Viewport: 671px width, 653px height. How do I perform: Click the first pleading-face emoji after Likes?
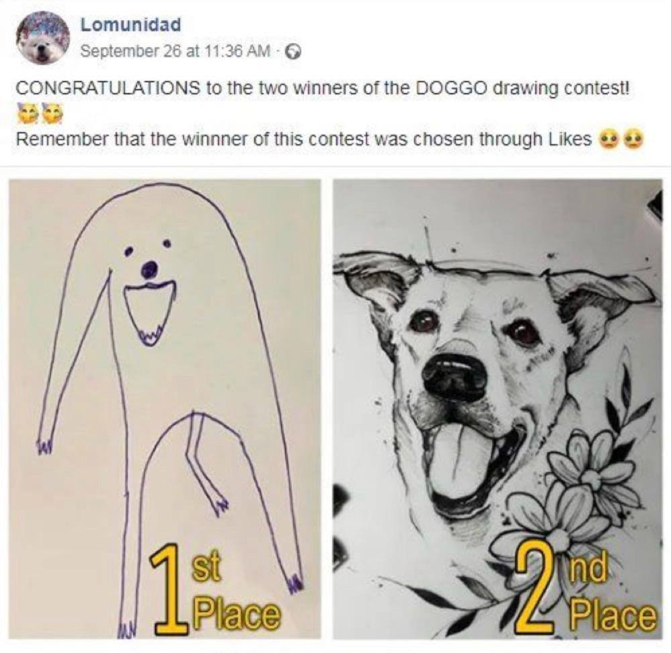[609, 140]
